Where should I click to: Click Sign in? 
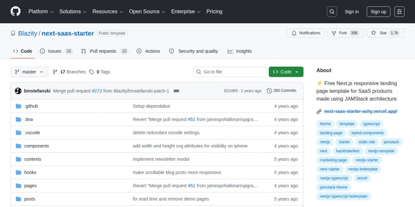coord(352,11)
